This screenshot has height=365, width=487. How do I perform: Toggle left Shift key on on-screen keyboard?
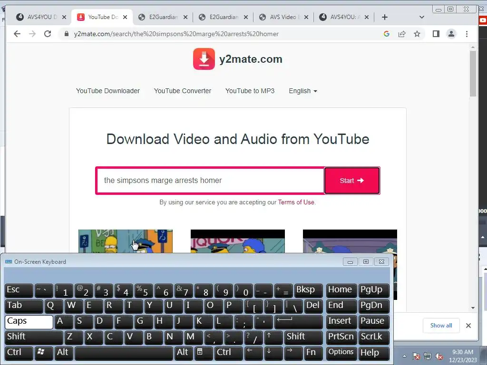[34, 337]
